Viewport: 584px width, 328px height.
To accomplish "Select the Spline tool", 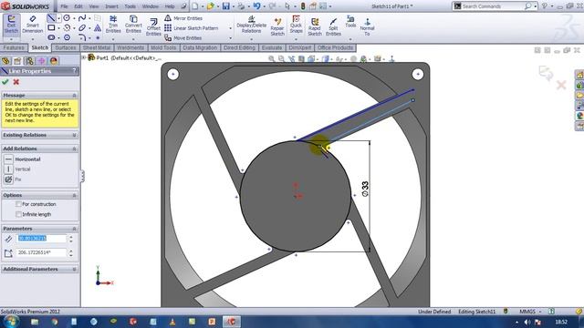I will (82, 18).
